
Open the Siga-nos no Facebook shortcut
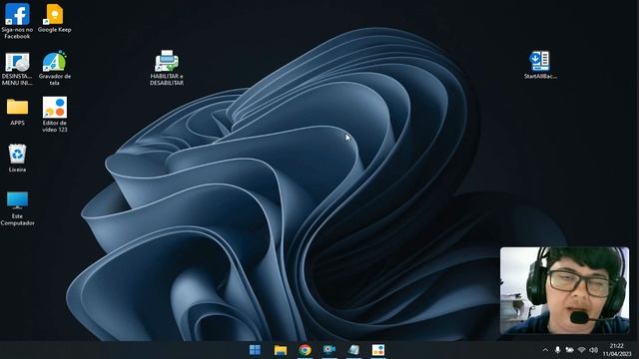pyautogui.click(x=17, y=21)
